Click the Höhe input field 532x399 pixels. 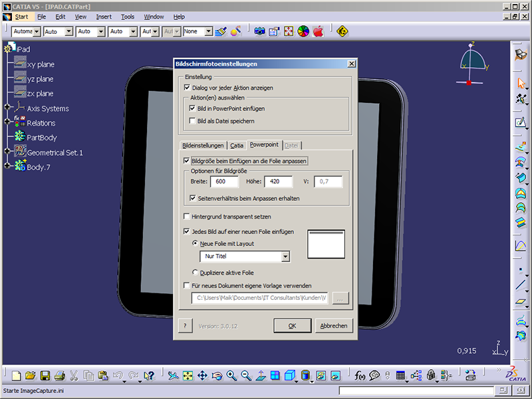pos(278,182)
